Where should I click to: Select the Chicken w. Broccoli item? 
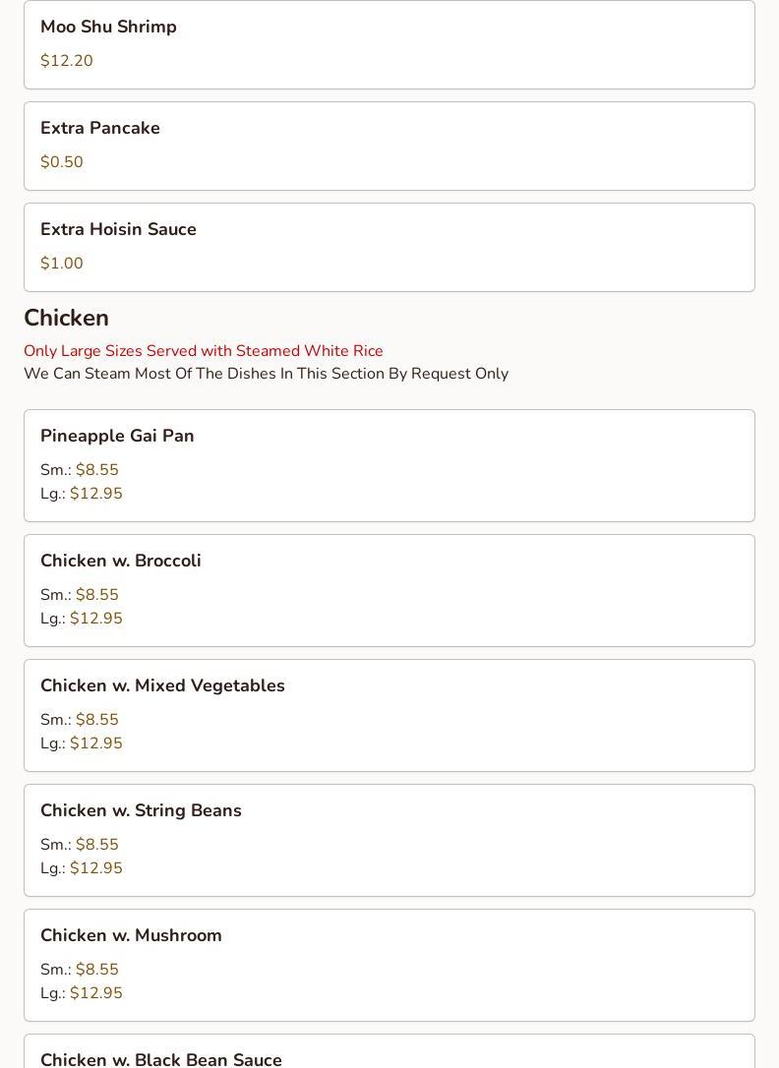121,561
